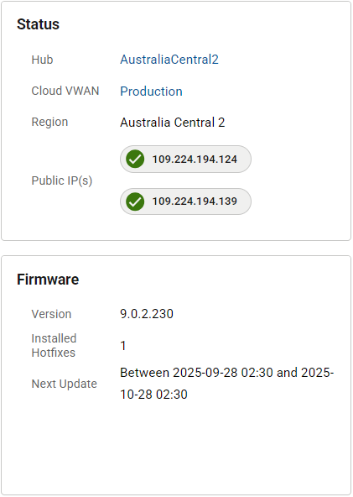Image resolution: width=353 pixels, height=497 pixels.
Task: Click the Between 2025-09-28 02:30 update text
Action: [x=196, y=373]
